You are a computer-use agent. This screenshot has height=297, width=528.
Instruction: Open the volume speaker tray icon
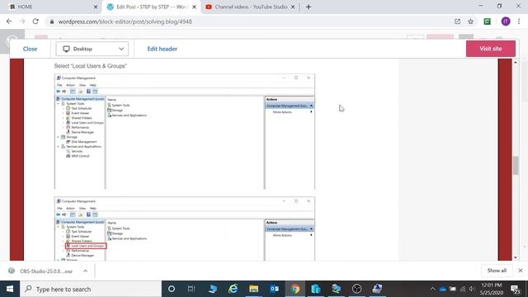click(x=472, y=289)
